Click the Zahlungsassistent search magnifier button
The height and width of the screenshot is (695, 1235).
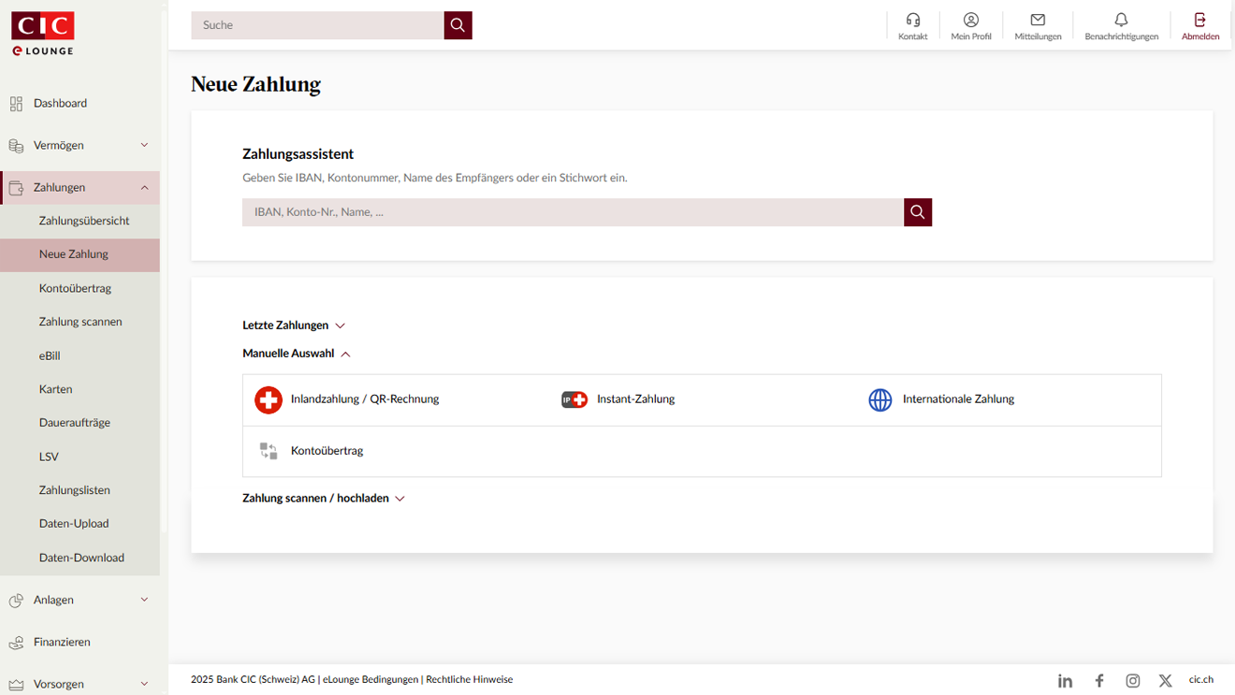tap(917, 212)
